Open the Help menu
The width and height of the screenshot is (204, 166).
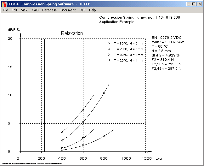[92, 10]
